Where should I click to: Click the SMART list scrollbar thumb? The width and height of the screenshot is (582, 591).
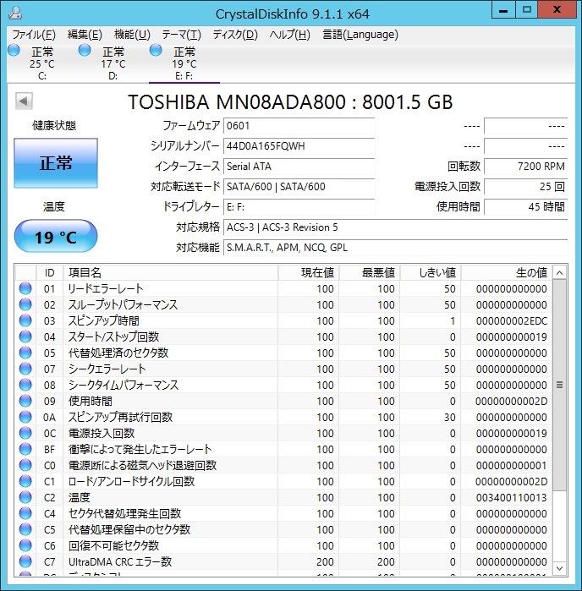[560, 385]
